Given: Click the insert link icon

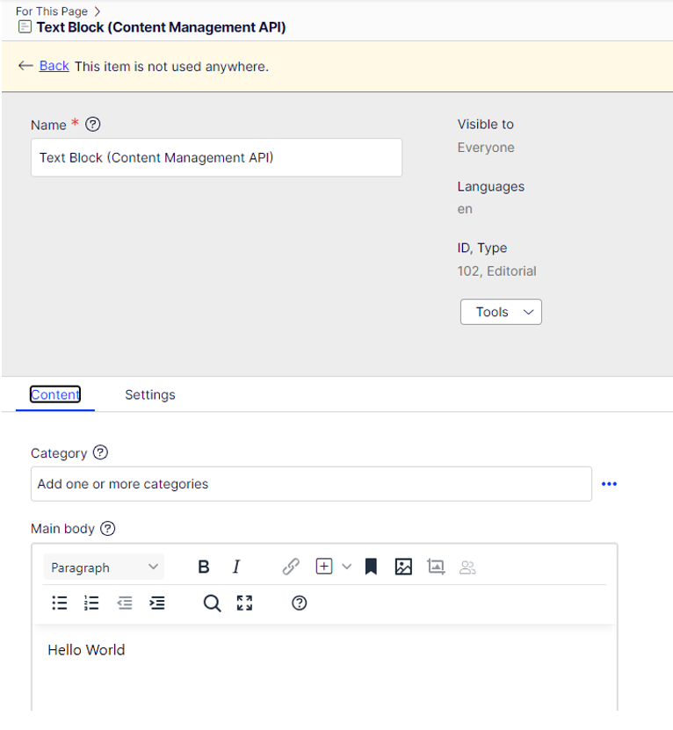Looking at the screenshot, I should [x=291, y=567].
